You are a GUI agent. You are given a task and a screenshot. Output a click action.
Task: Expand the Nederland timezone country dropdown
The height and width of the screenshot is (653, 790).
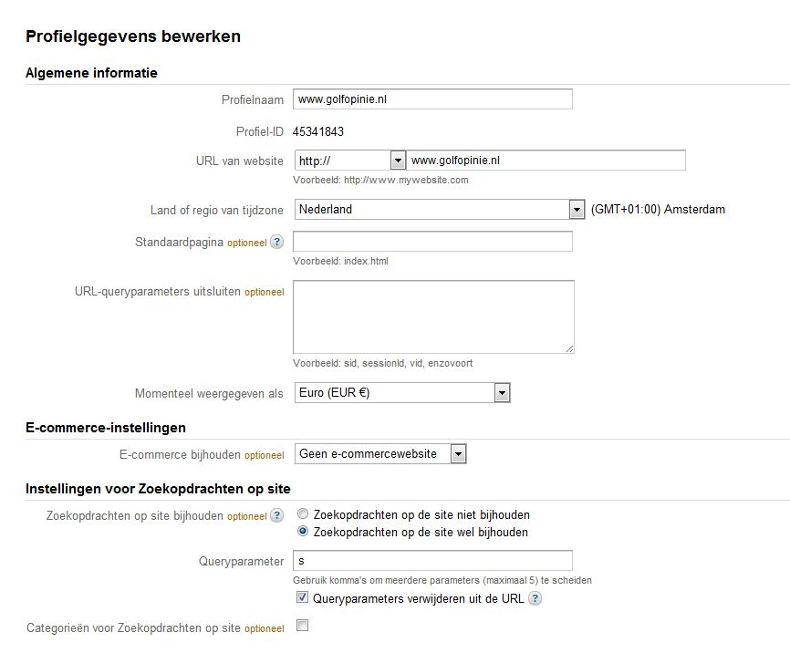440,209
